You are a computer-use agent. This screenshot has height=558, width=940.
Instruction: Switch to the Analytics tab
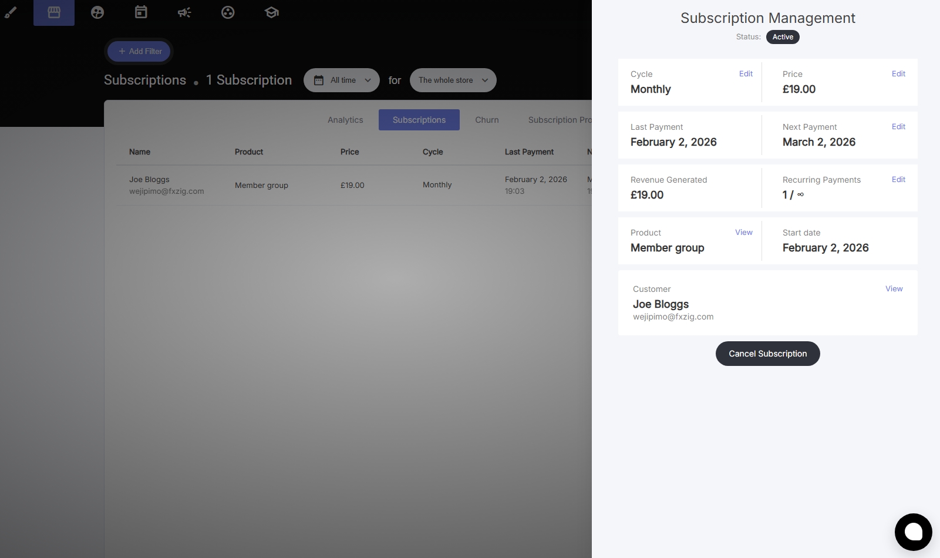coord(345,120)
